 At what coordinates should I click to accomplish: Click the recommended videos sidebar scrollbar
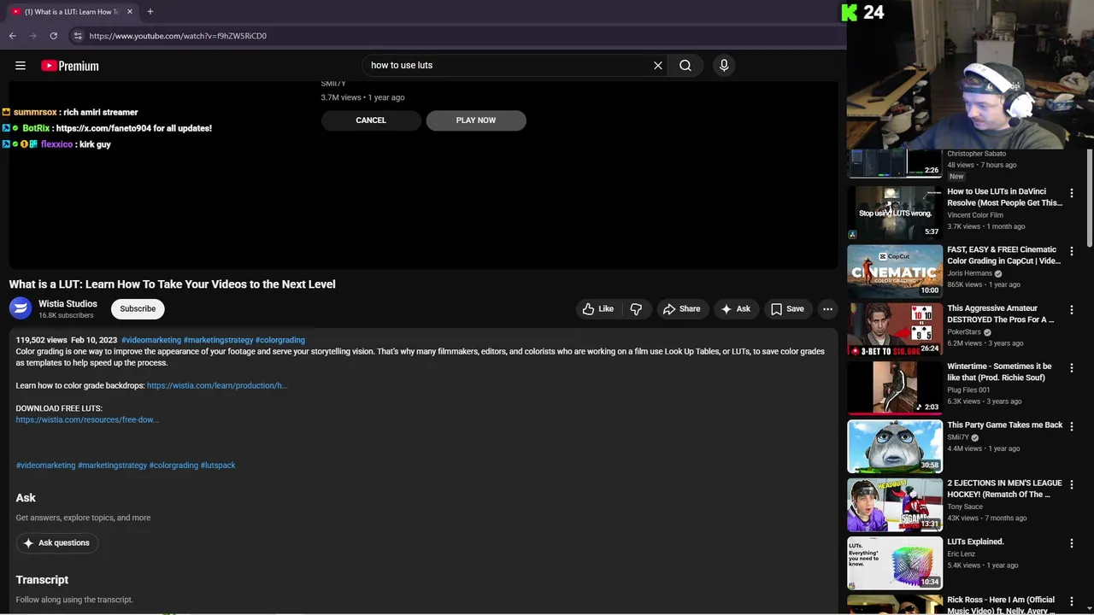[1089, 196]
